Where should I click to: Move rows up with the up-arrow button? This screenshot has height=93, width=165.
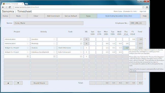click(8, 83)
